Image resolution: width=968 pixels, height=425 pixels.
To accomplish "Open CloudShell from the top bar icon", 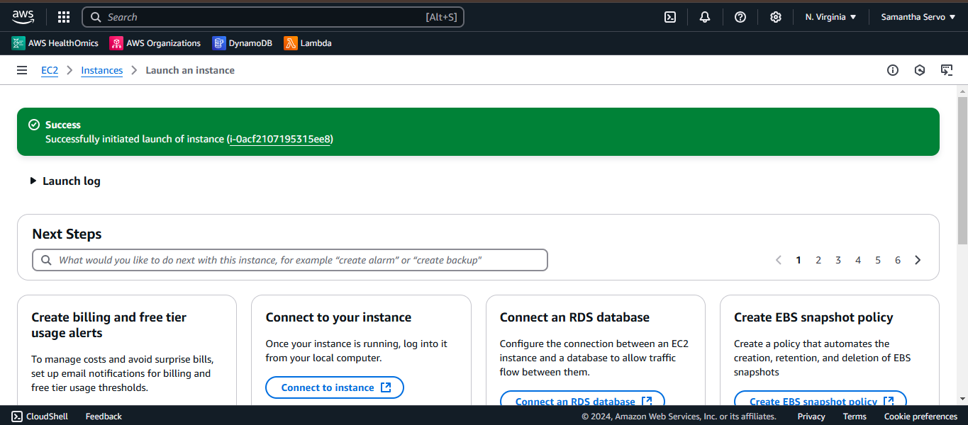I will [670, 17].
